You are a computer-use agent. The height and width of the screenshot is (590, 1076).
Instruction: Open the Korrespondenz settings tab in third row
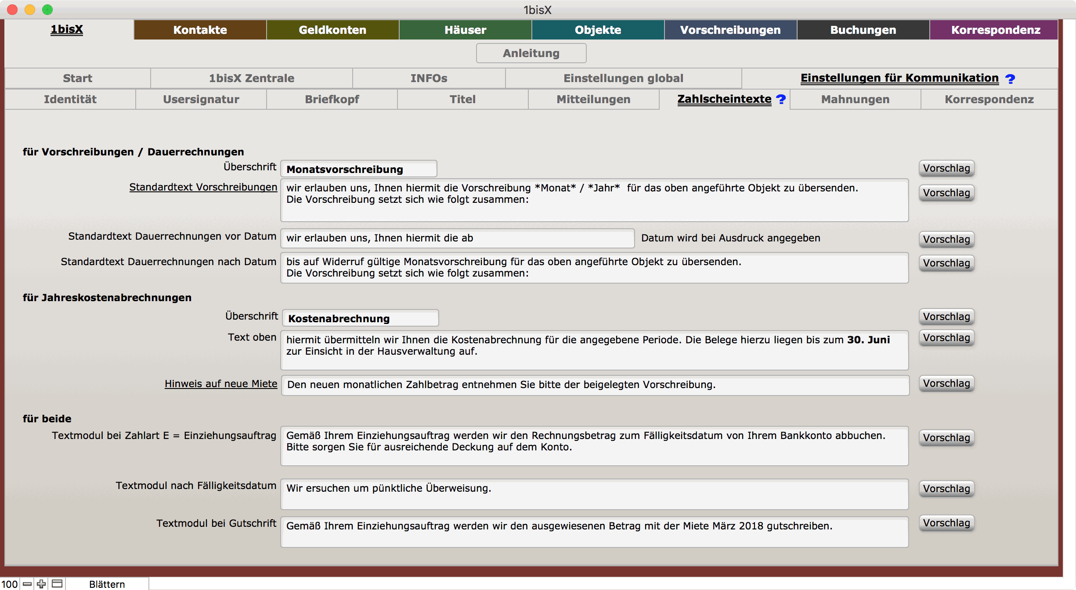989,99
